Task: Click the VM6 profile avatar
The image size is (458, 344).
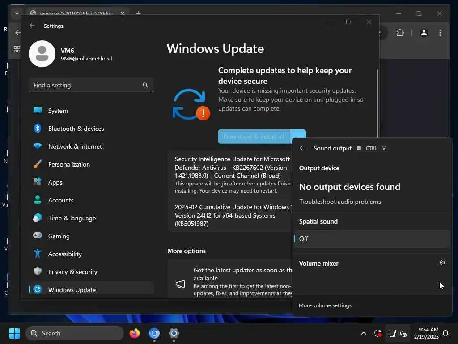Action: [42, 54]
